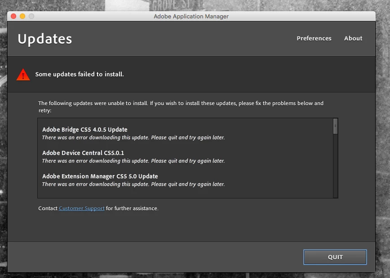Viewport: 390px width, 278px height.
Task: Open the Customer Support link
Action: click(82, 208)
